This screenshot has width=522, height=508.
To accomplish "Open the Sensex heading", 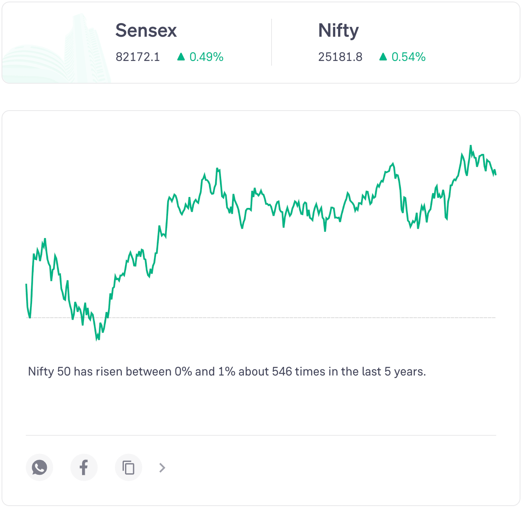I will tap(146, 30).
